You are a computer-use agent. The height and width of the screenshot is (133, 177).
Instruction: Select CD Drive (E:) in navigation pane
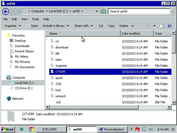(24, 88)
